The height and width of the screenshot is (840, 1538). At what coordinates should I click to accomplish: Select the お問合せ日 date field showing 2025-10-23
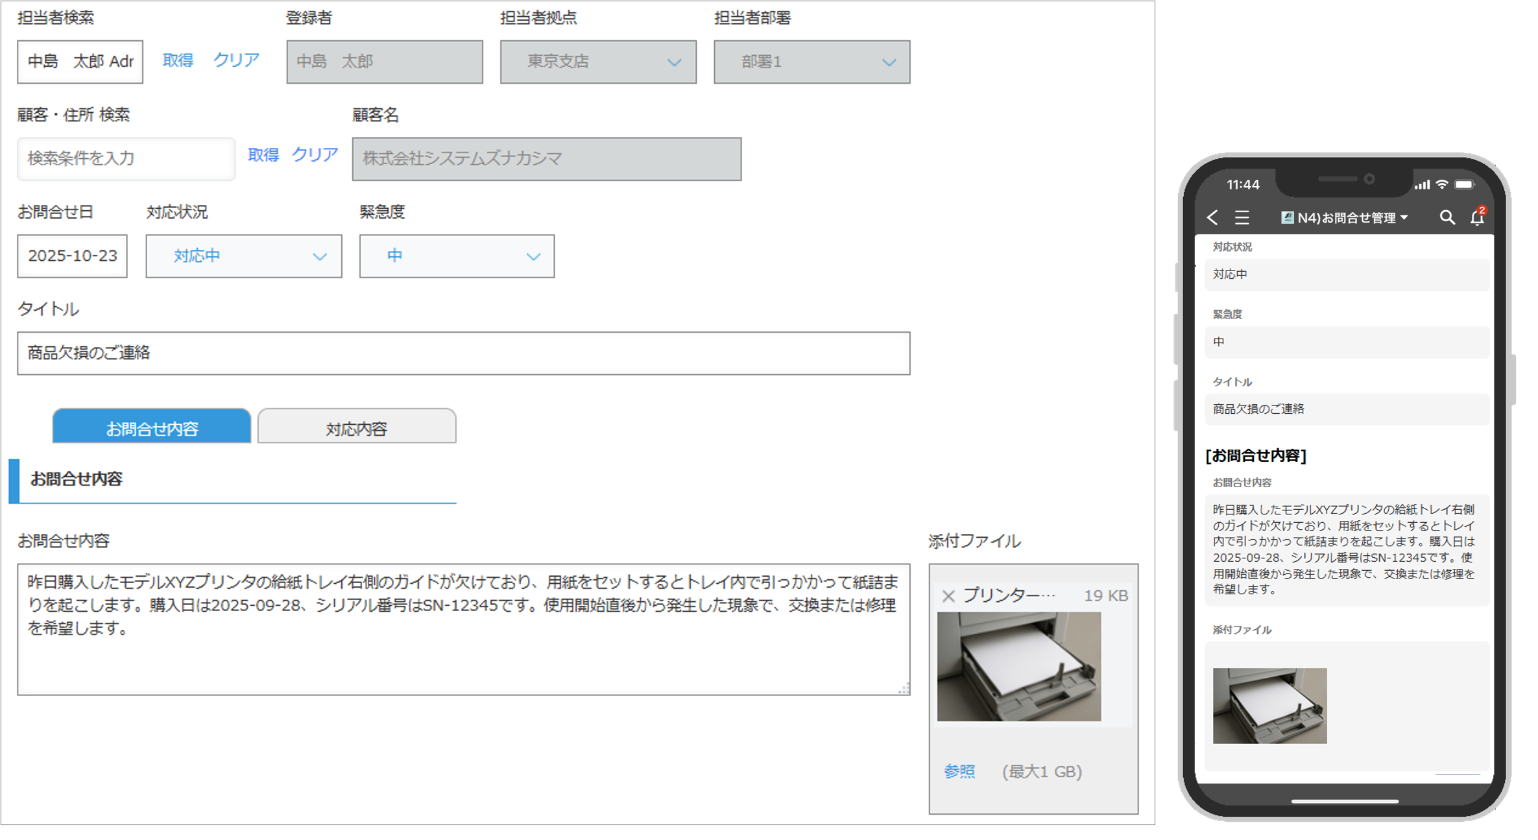pos(71,256)
